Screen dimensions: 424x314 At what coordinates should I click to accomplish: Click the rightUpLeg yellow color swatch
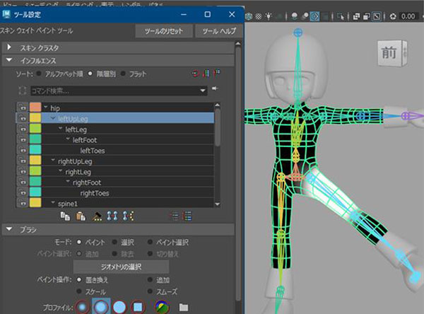pos(36,161)
